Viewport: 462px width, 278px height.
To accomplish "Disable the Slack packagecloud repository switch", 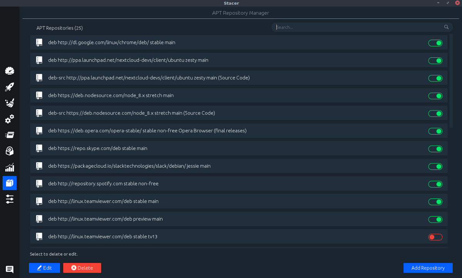I will click(x=435, y=166).
